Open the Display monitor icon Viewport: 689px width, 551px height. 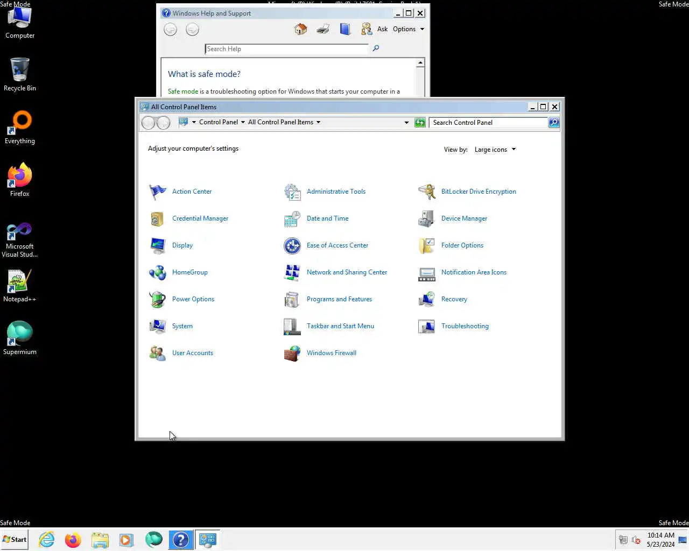click(158, 245)
